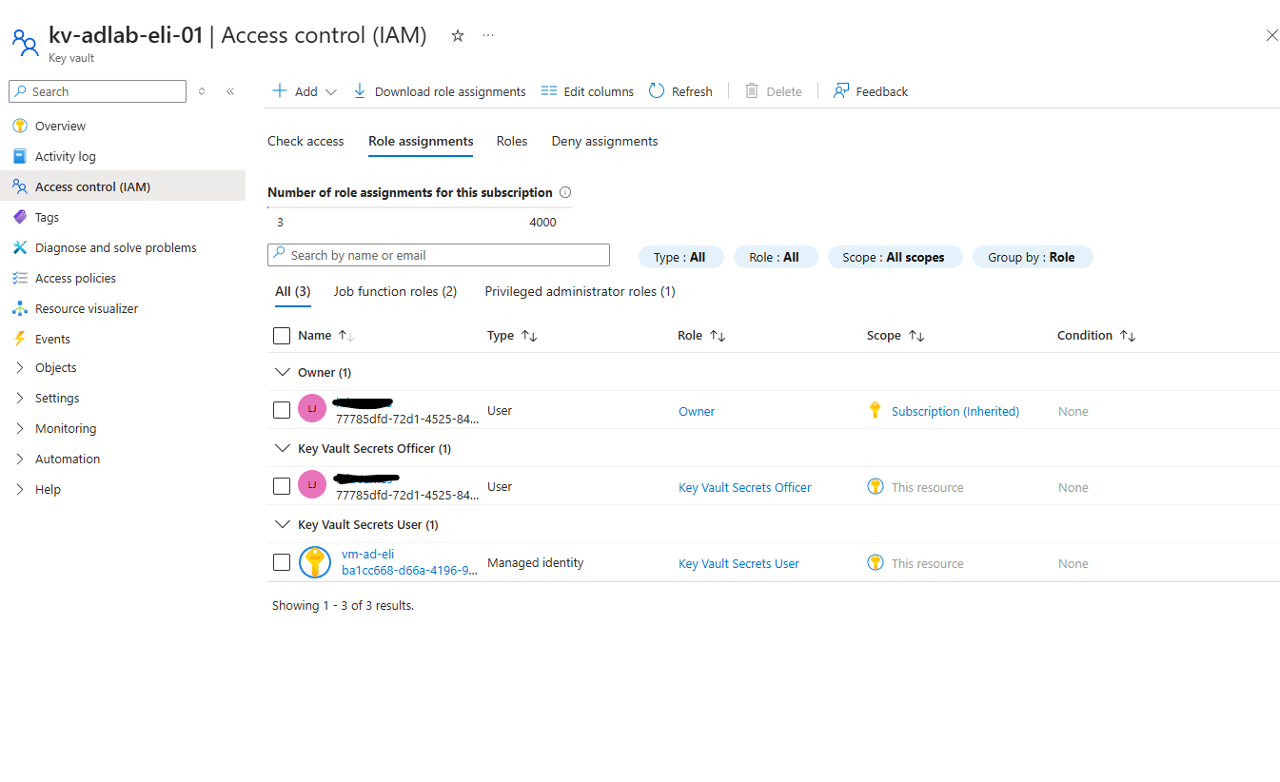Expand the Automation section
Viewport: 1280px width, 782px height.
click(67, 459)
